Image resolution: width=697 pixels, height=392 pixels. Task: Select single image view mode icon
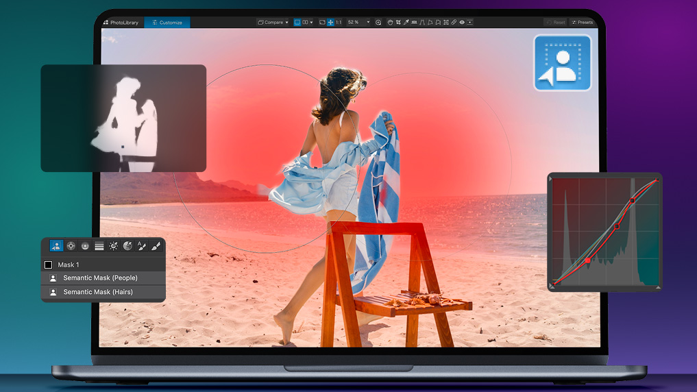297,22
